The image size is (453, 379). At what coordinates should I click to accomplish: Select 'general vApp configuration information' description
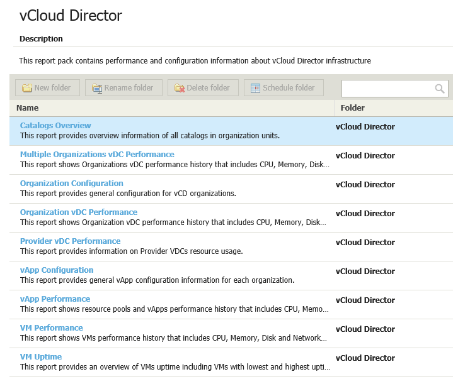[x=157, y=280]
